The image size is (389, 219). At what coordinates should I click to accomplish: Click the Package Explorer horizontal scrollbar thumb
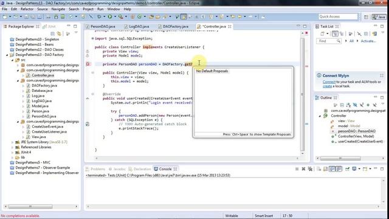pos(30,207)
